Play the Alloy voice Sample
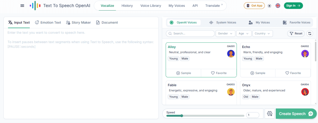The image size is (318, 123). click(x=184, y=73)
